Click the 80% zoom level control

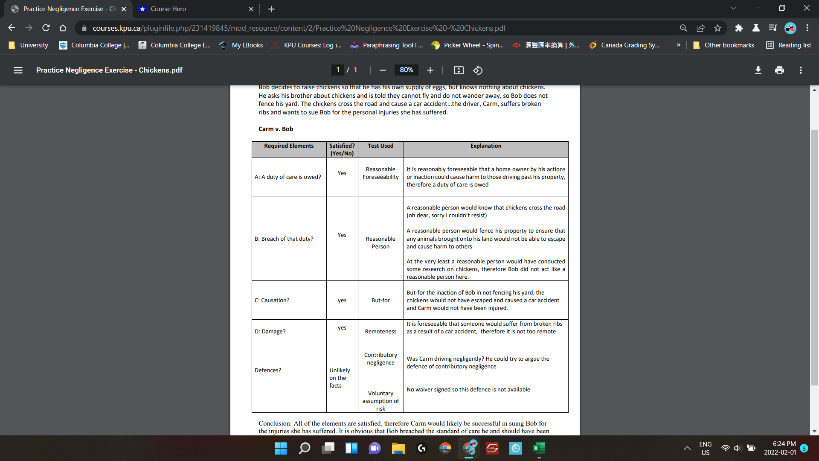(x=406, y=70)
